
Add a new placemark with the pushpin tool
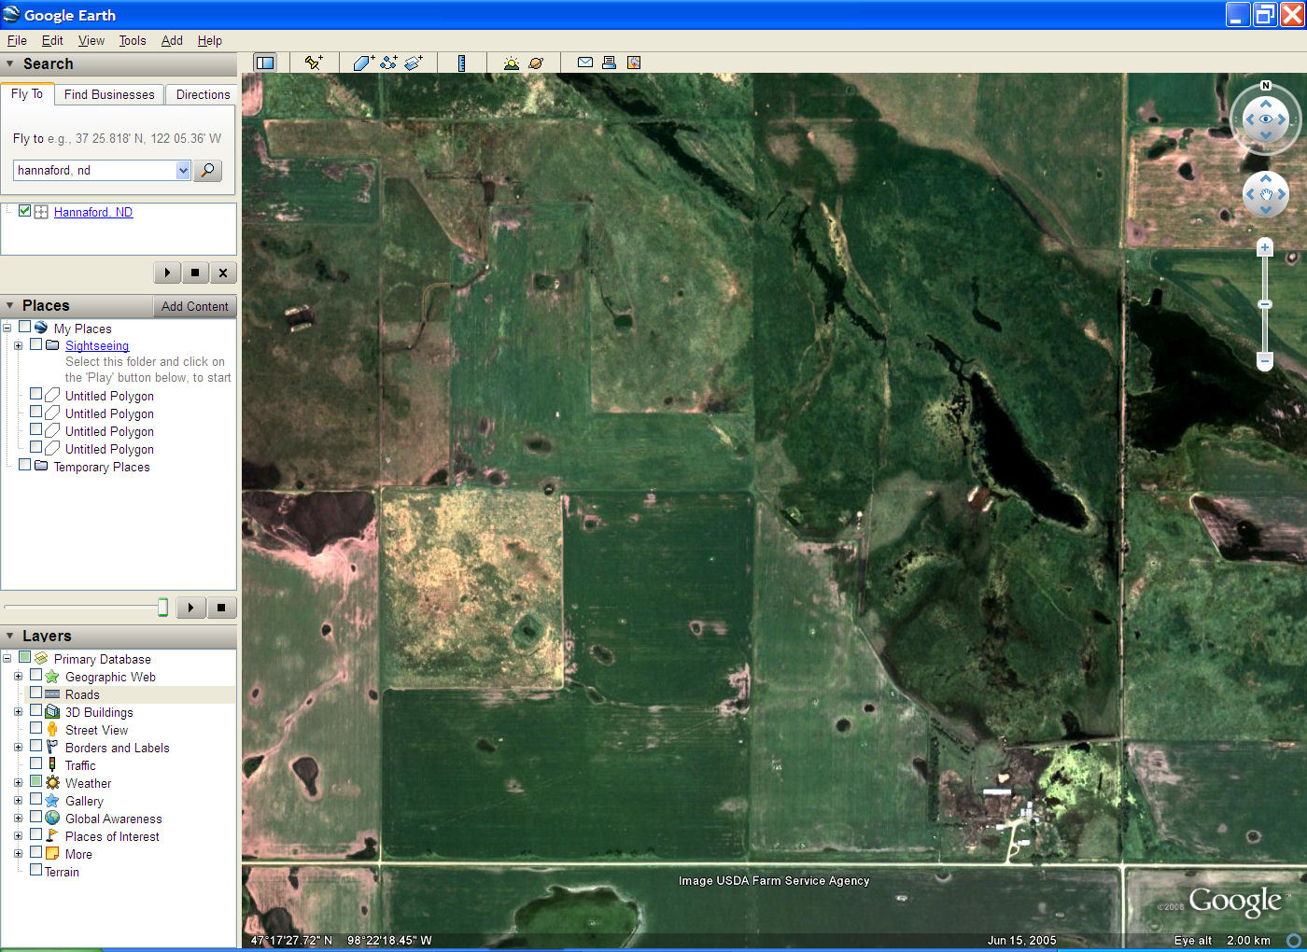[x=314, y=63]
